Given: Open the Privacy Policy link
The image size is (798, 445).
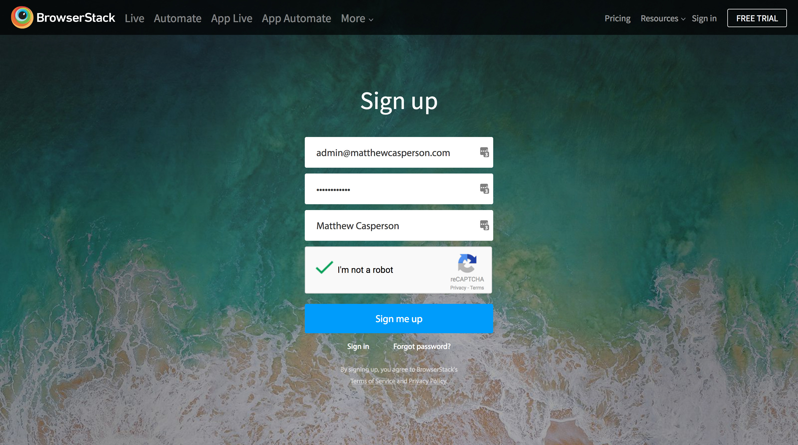Looking at the screenshot, I should pos(427,381).
